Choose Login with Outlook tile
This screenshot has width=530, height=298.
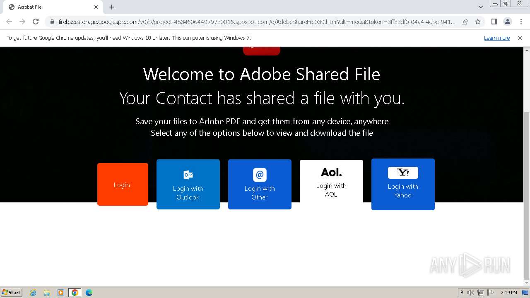point(188,184)
